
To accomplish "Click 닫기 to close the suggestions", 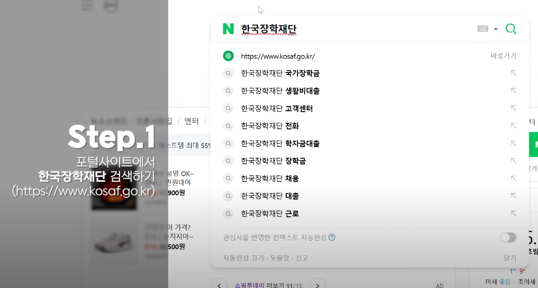I will tap(510, 258).
